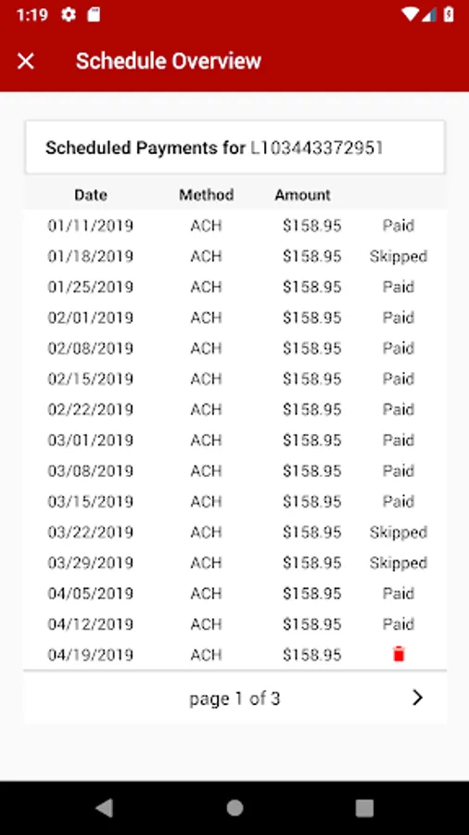Screen dimensions: 469x835
Task: Tap the Android back navigation button
Action: (x=104, y=808)
